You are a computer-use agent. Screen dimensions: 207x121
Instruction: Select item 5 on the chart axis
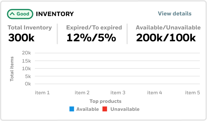[x=192, y=93]
